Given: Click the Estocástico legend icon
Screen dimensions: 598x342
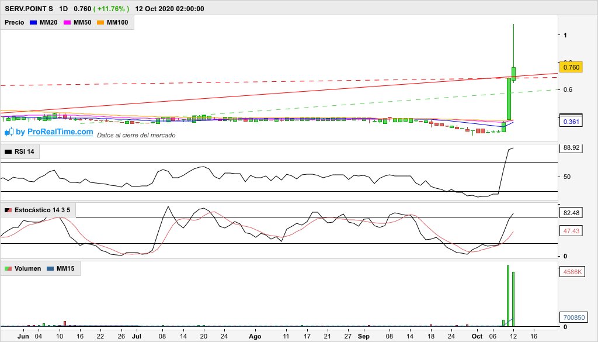Looking at the screenshot, I should (x=8, y=210).
